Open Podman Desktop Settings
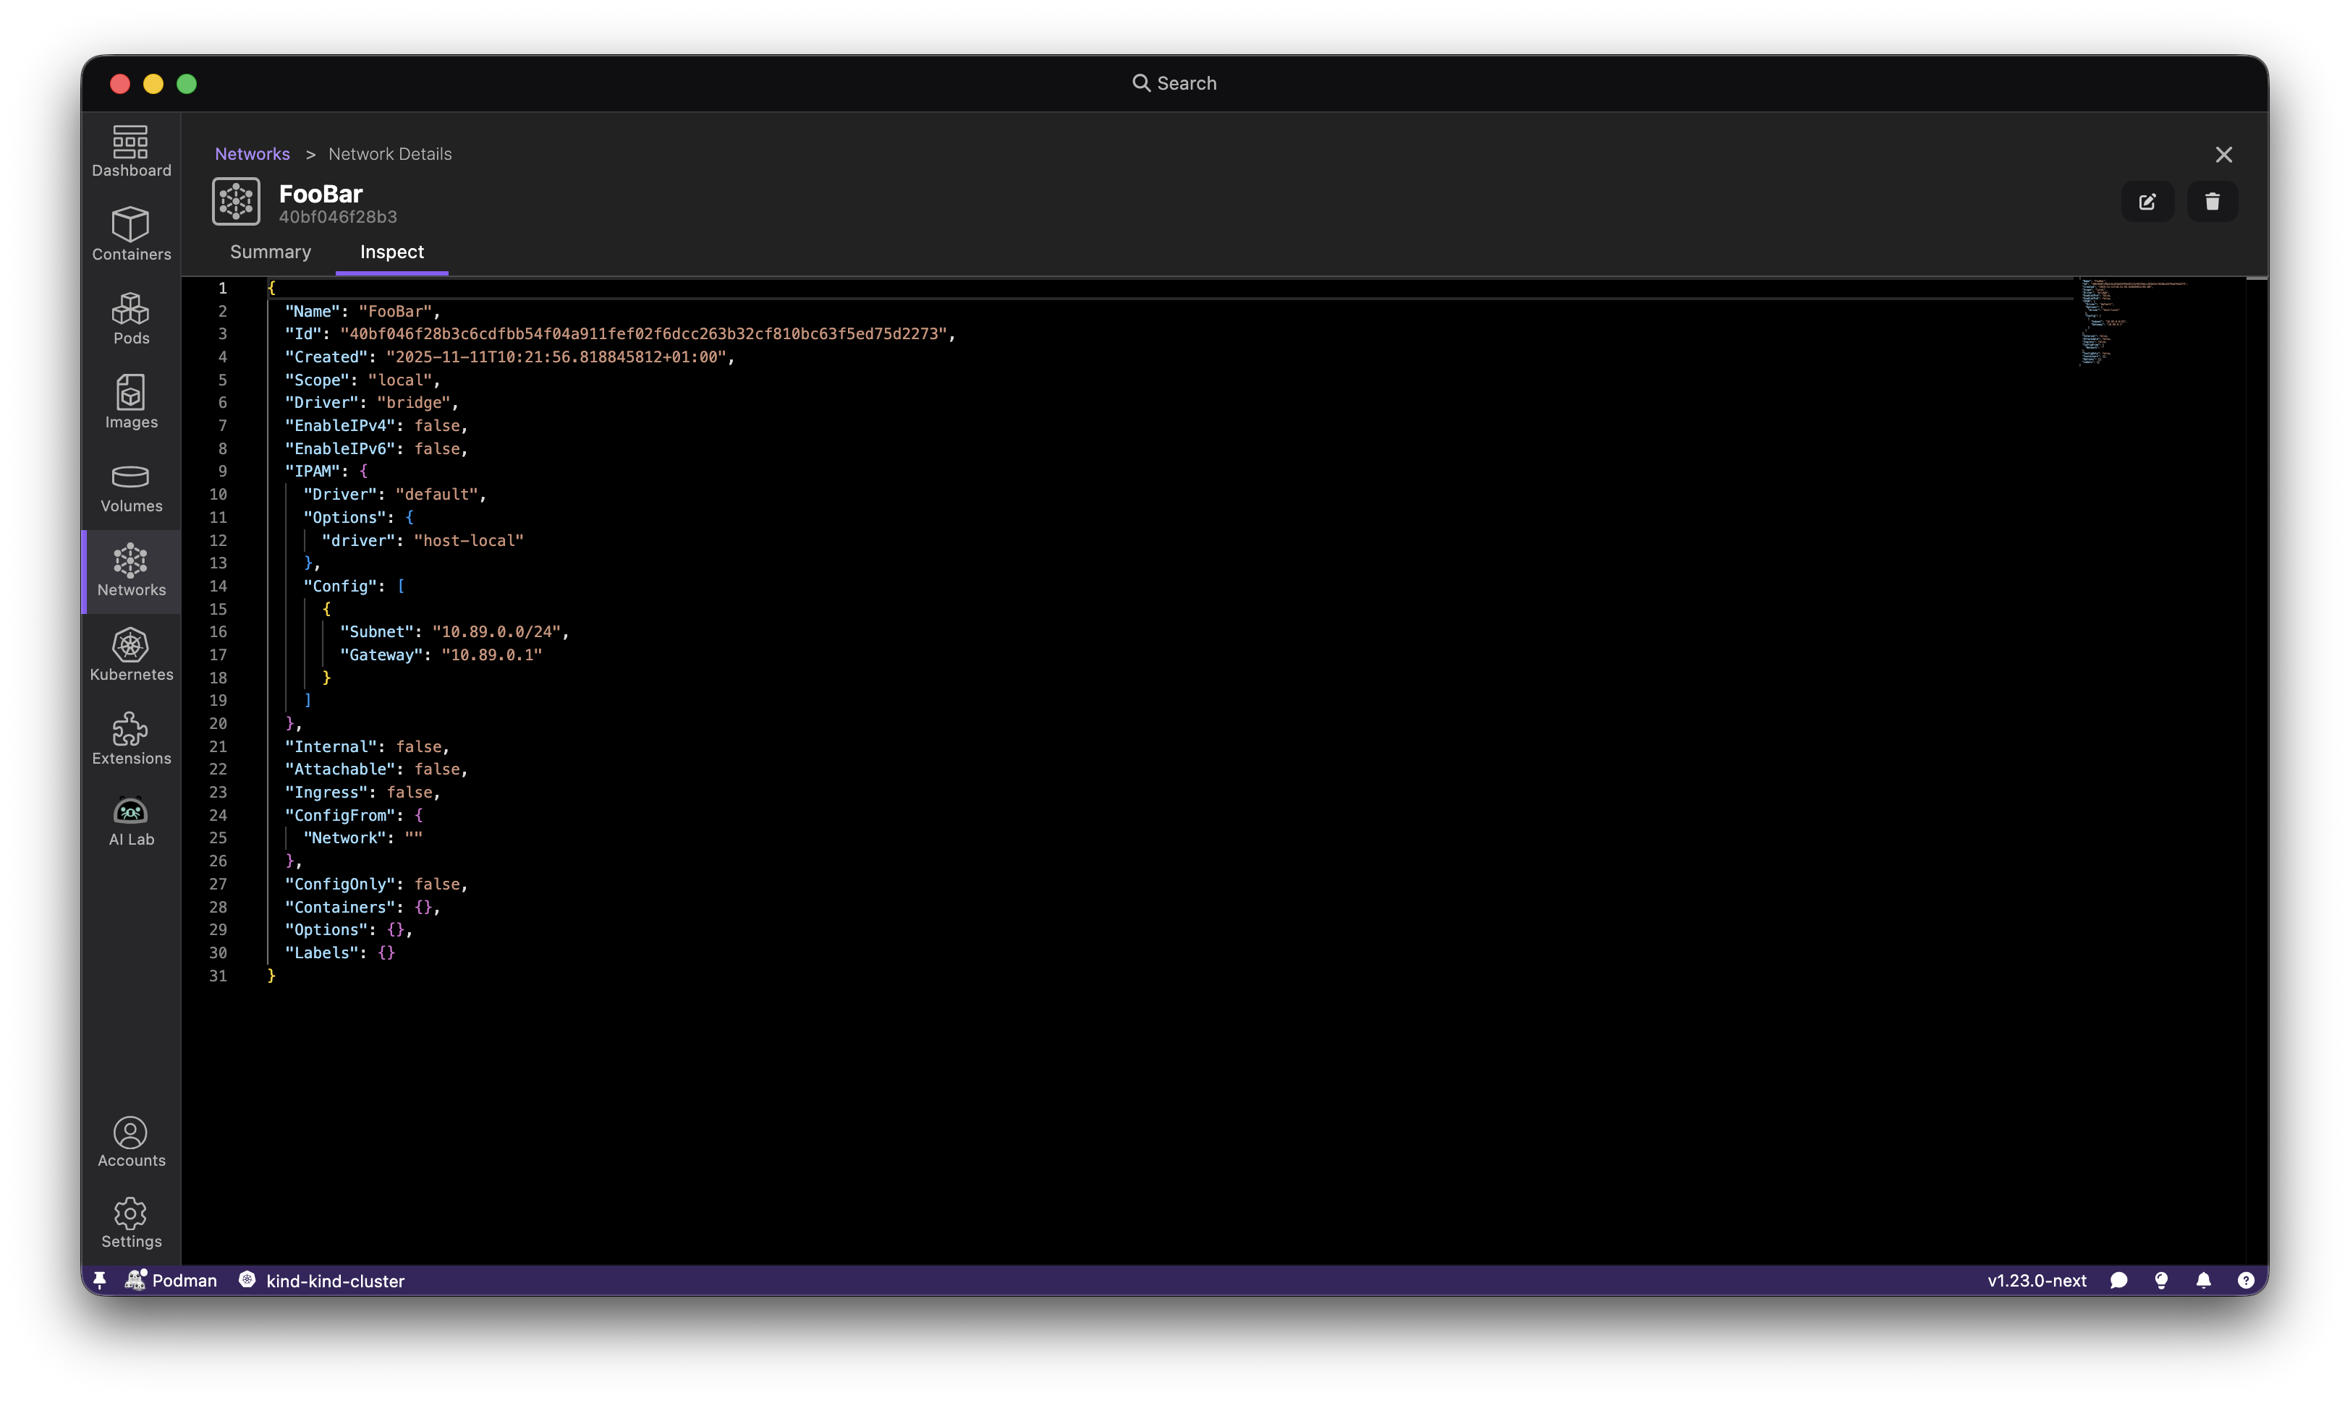 [130, 1221]
